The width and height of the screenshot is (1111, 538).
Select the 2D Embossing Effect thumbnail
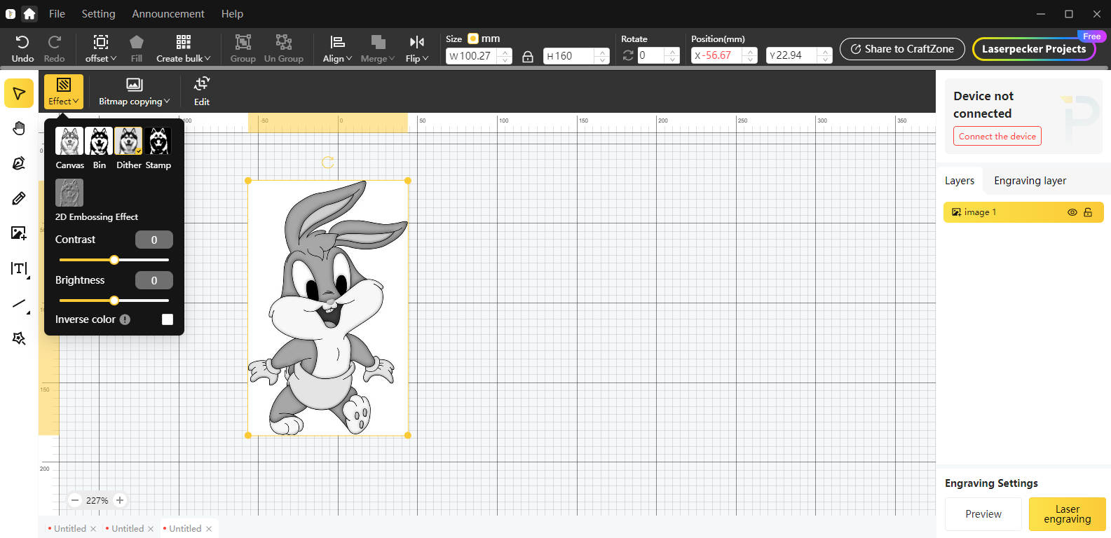pyautogui.click(x=69, y=193)
